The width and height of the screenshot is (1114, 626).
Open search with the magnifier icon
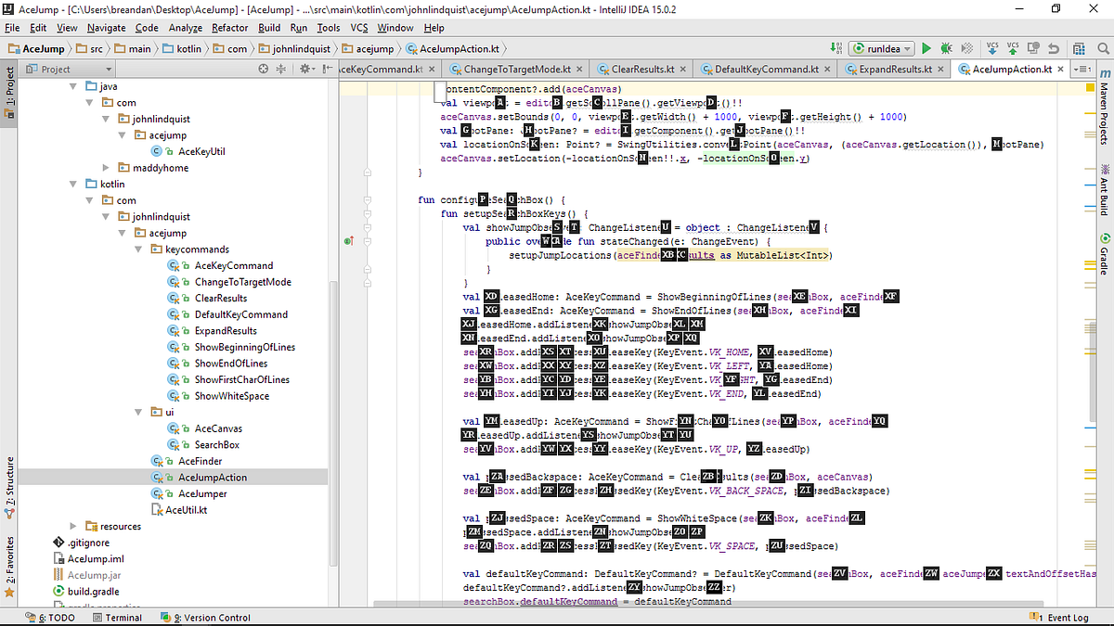click(1103, 48)
